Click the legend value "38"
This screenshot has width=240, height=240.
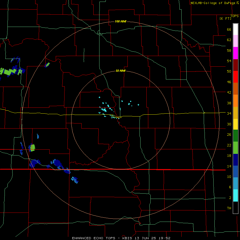229,103
